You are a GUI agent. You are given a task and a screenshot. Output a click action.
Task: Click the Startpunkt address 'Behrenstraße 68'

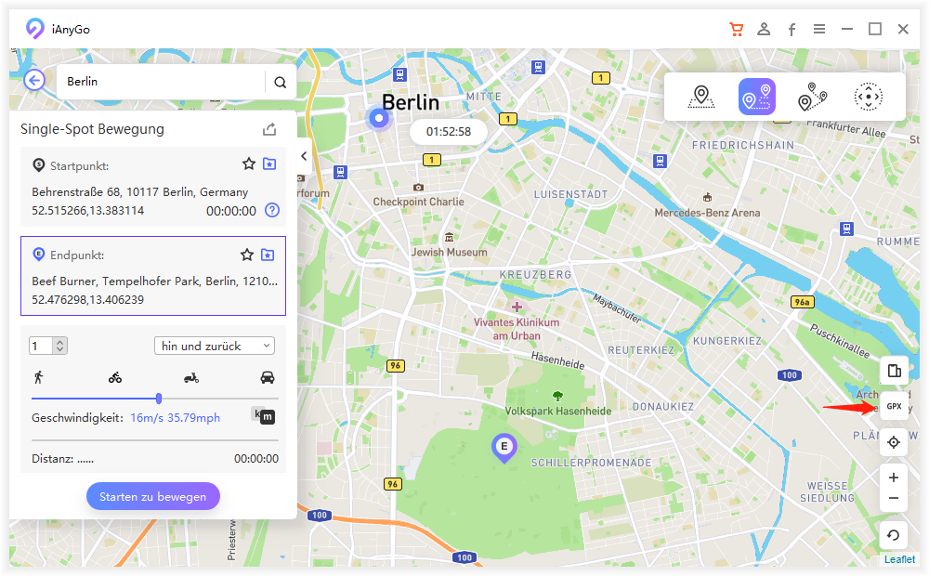pyautogui.click(x=140, y=192)
